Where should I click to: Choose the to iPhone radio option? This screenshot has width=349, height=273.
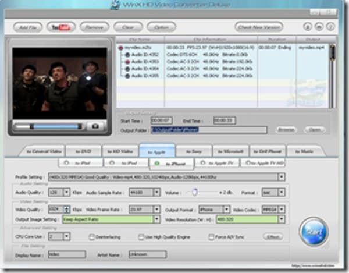pos(157,164)
